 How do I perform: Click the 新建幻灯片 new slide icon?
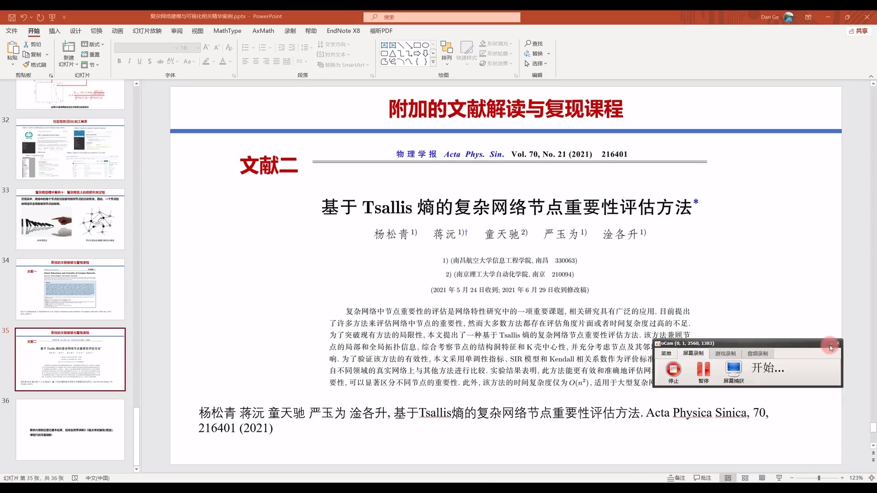point(69,47)
